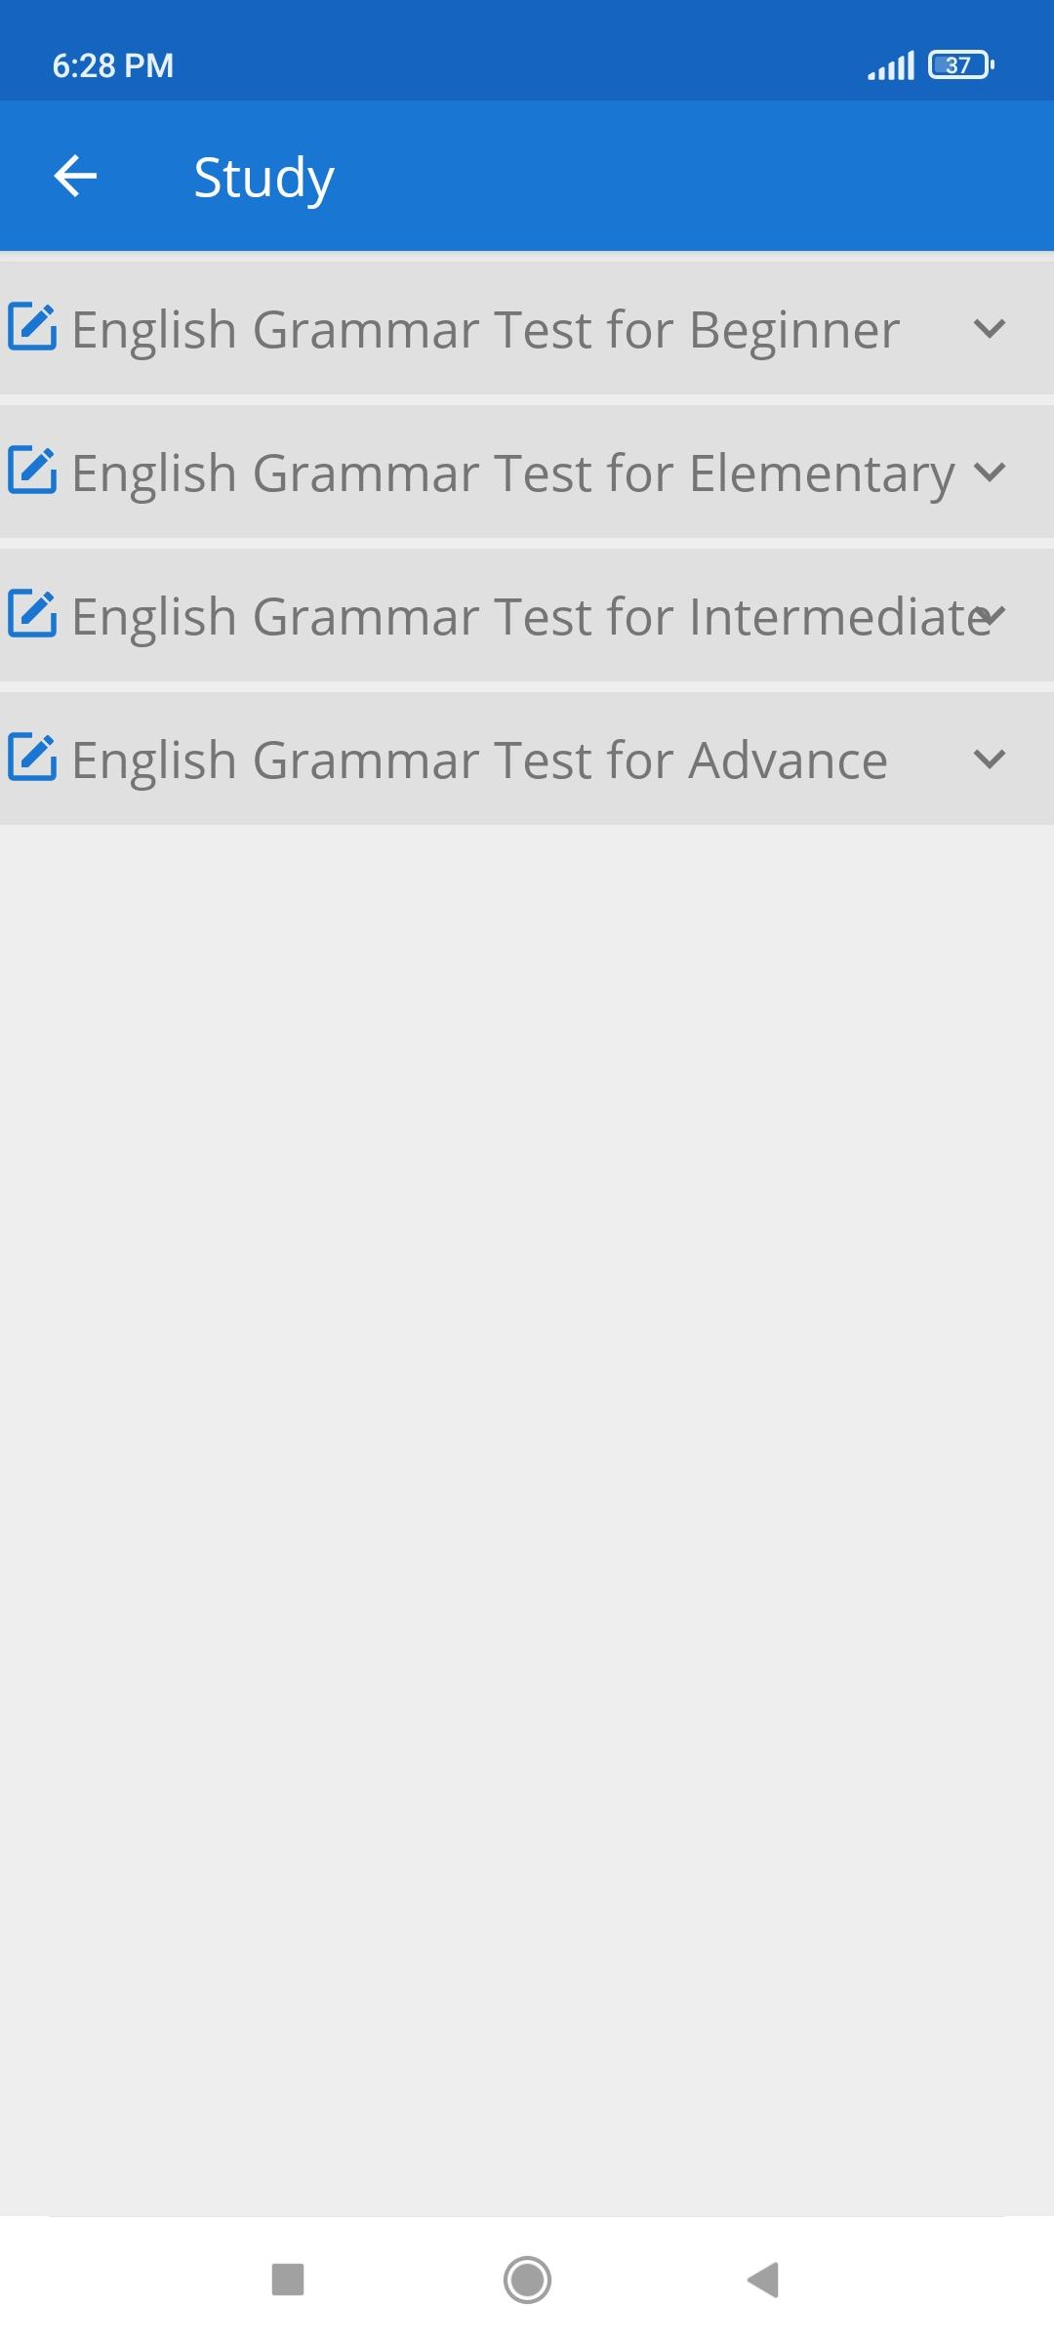Viewport: 1054px width, 2343px height.
Task: Tap the edit icon beside Advance test
Action: pyautogui.click(x=32, y=758)
